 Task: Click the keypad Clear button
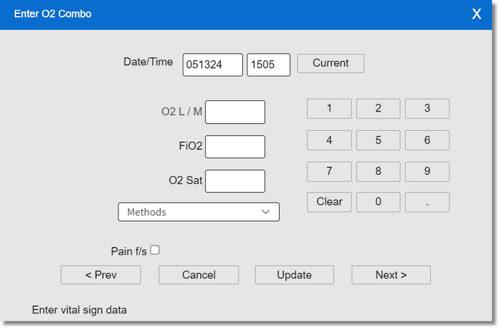[329, 202]
